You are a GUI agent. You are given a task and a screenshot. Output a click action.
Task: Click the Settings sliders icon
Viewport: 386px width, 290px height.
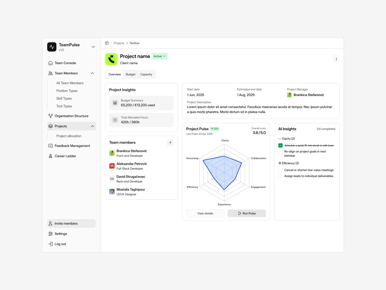51,234
